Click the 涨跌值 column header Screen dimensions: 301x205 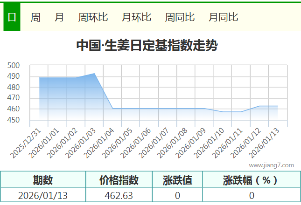177,180
